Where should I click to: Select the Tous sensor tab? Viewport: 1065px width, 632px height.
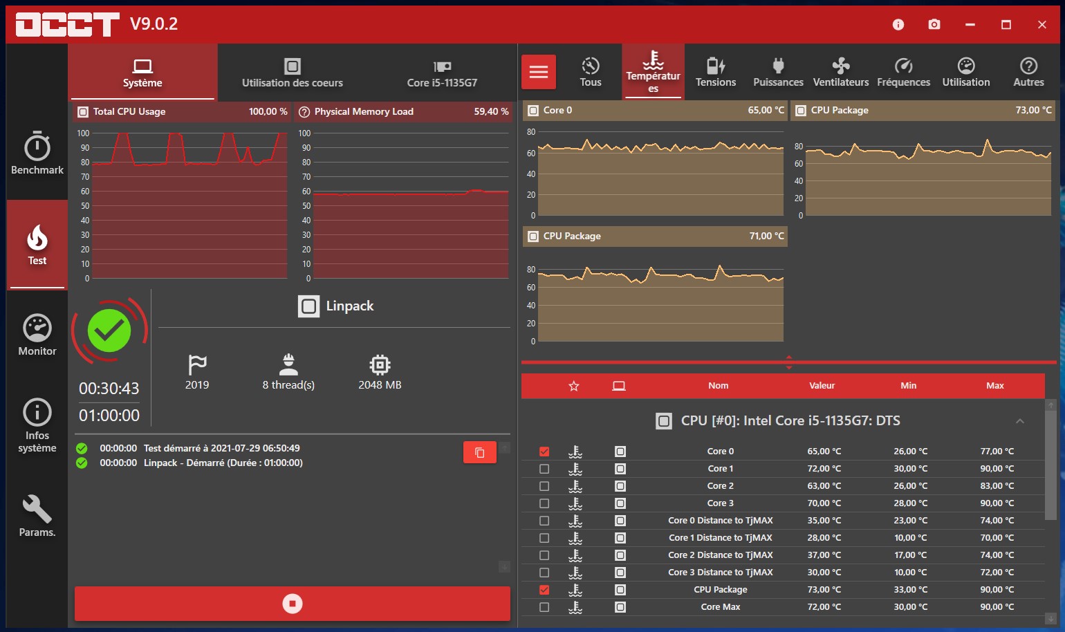(x=591, y=72)
